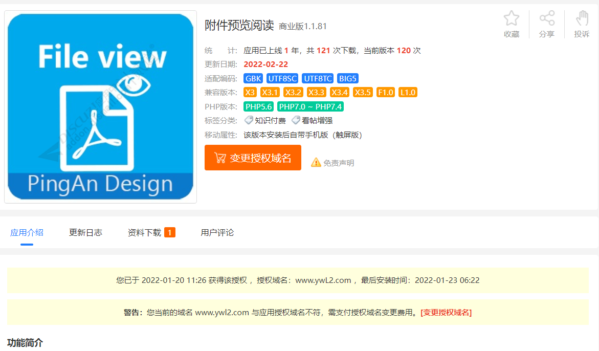Click the 知识付费 tag link
This screenshot has height=351, width=599.
point(270,121)
